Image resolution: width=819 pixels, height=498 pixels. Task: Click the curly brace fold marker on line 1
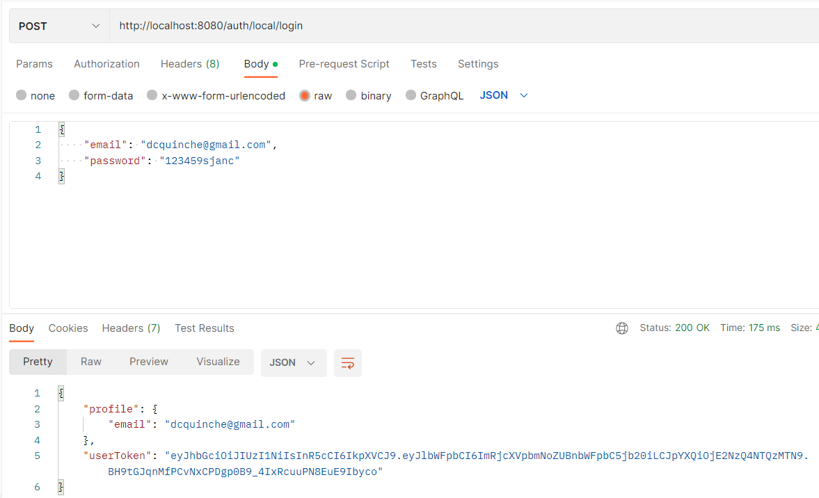(x=61, y=129)
